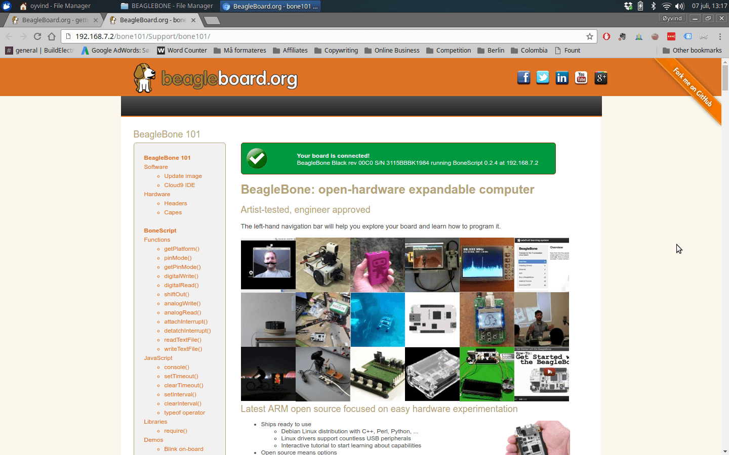Click the volume speaker tray icon

click(x=680, y=6)
